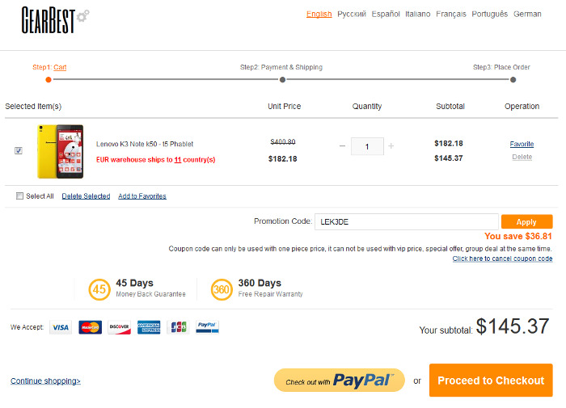Click the Discover card icon

[119, 327]
